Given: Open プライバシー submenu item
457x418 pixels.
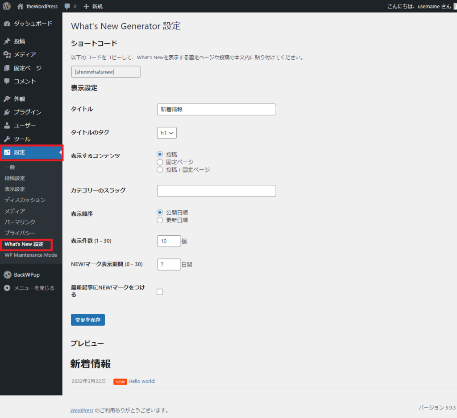Looking at the screenshot, I should (20, 233).
